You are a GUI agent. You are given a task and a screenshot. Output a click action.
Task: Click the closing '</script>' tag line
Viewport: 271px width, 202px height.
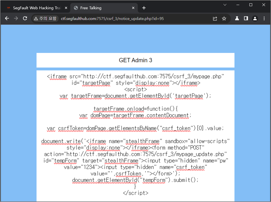(135, 193)
